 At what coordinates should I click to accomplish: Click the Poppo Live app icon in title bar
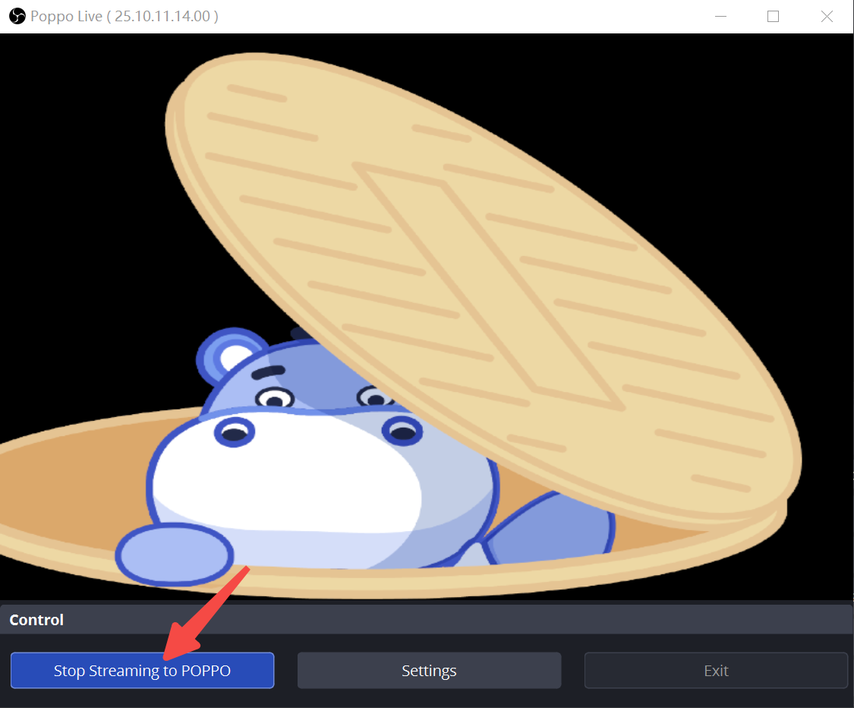(17, 17)
